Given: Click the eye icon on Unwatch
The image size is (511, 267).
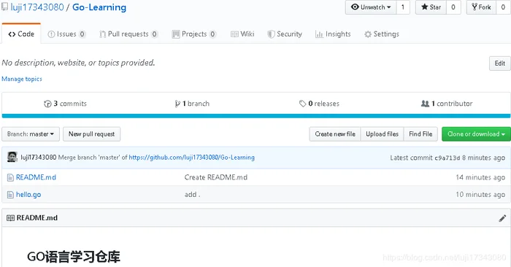Looking at the screenshot, I should click(x=355, y=7).
